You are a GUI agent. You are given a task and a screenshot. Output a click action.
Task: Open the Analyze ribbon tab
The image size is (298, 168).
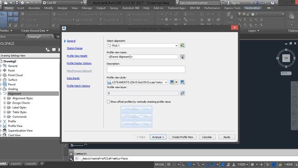[62, 8]
